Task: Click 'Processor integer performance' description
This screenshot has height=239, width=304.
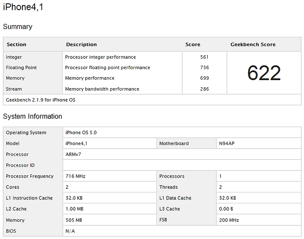Action: coord(100,57)
